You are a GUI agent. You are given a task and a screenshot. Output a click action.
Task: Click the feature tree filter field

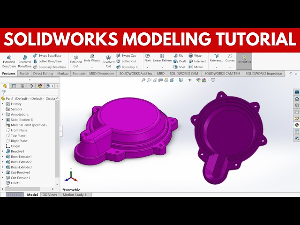[x=30, y=92]
